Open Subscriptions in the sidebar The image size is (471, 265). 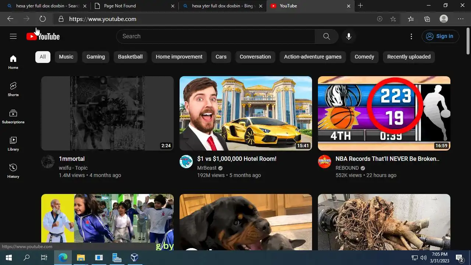[x=13, y=116]
